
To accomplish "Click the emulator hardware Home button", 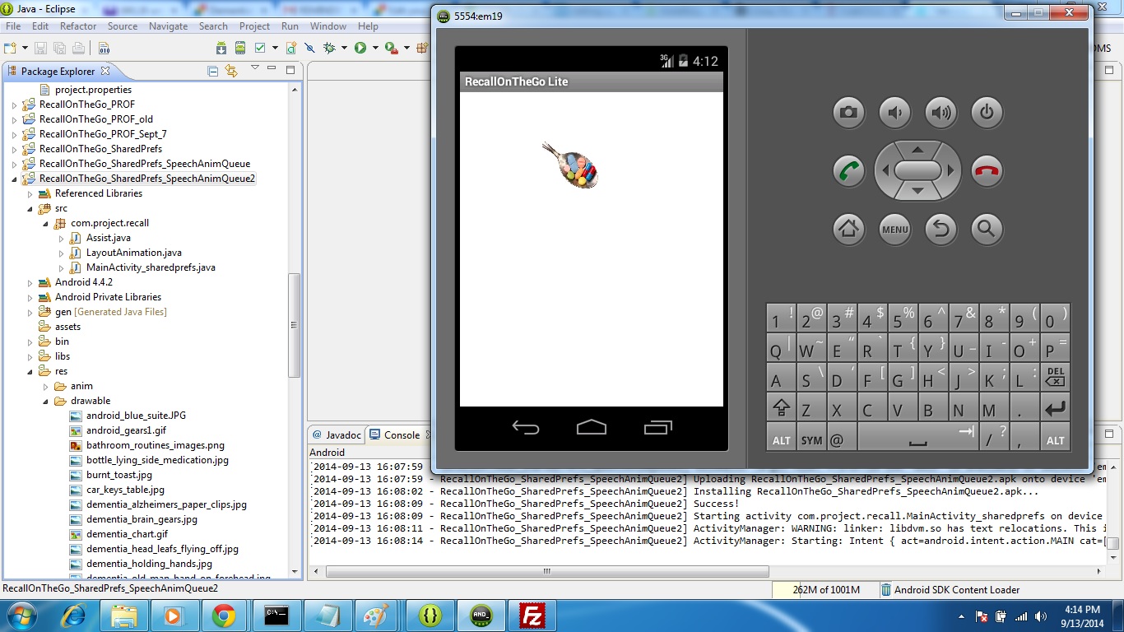I will [848, 230].
